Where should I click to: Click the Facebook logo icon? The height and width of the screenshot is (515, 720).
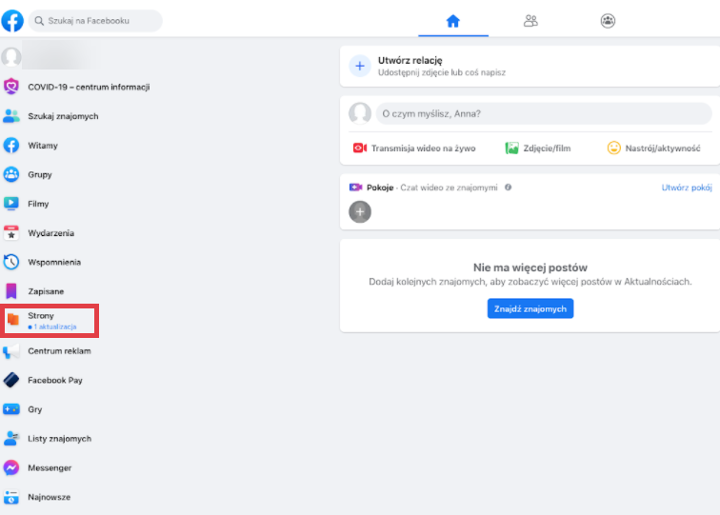[12, 20]
